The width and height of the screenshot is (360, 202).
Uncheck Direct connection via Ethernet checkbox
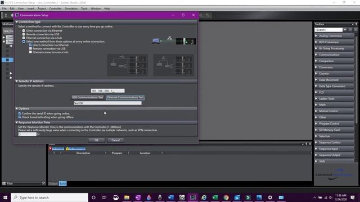(30, 45)
